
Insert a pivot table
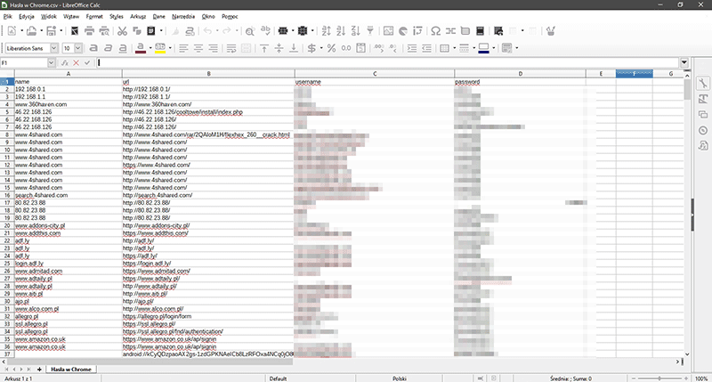point(417,31)
